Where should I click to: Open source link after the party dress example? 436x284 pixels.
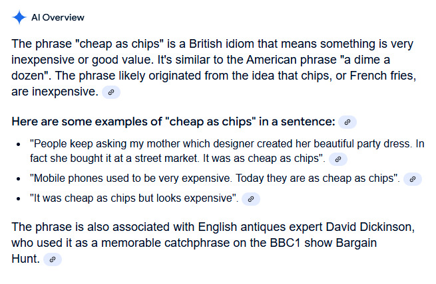click(x=339, y=159)
